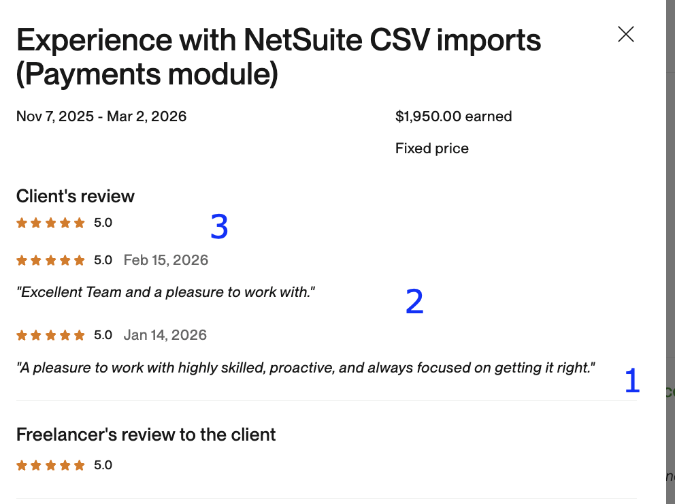Click the "highly skilled, proactive" review quote

click(306, 368)
